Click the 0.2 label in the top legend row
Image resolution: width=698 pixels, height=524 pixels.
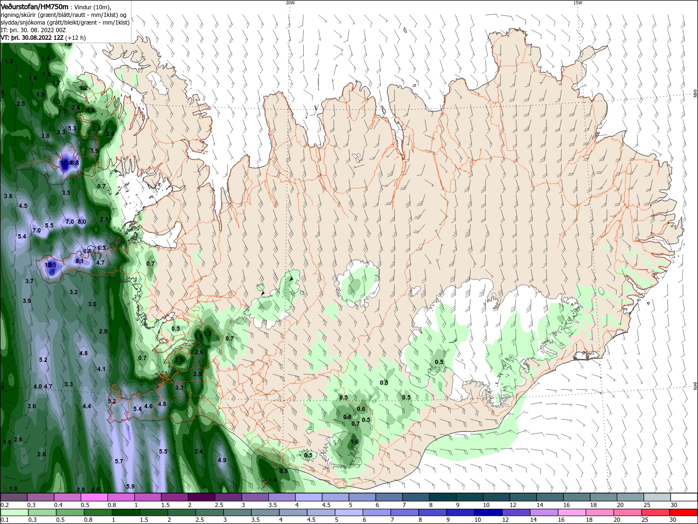[x=4, y=505]
